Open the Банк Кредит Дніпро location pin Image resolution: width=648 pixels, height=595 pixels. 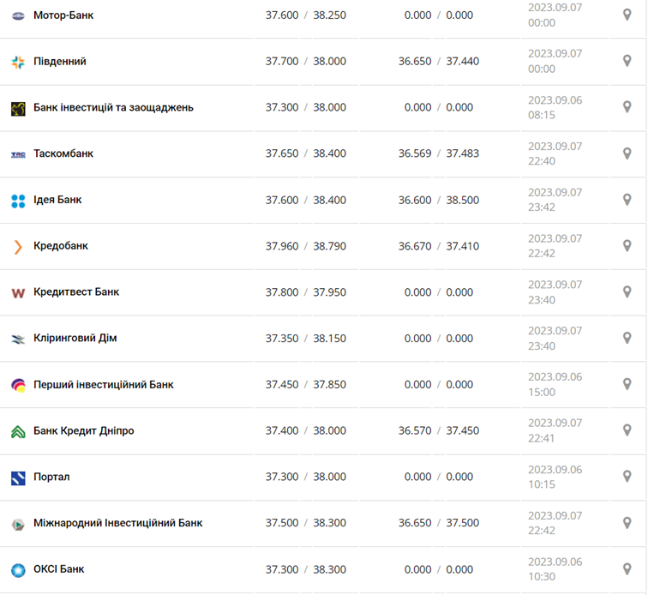click(627, 430)
